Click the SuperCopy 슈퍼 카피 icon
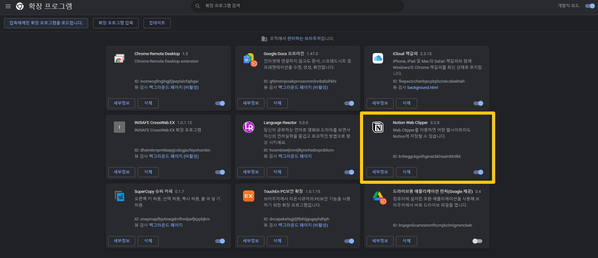Screen dimensions: 598x258 click(x=119, y=196)
